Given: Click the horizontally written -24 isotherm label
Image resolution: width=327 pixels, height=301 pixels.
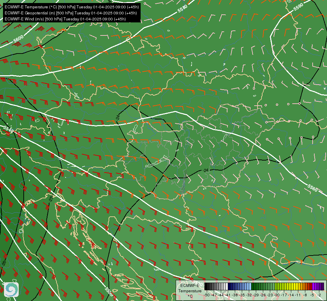Looking at the screenshot, I should 205,171.
